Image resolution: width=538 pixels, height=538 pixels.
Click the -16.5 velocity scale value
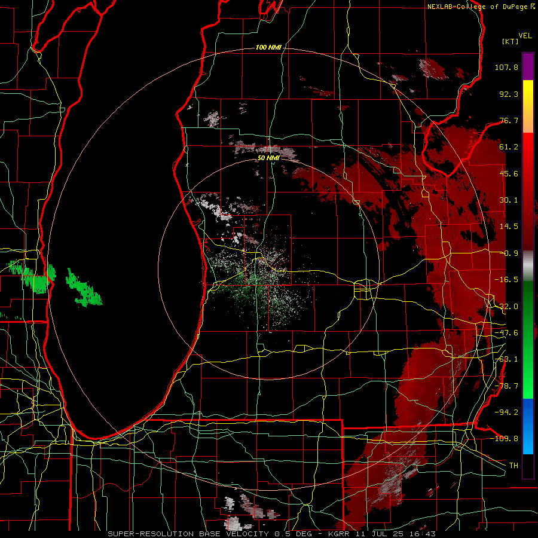506,280
